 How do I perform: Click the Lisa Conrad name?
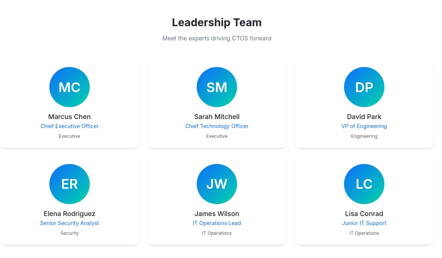(x=364, y=214)
